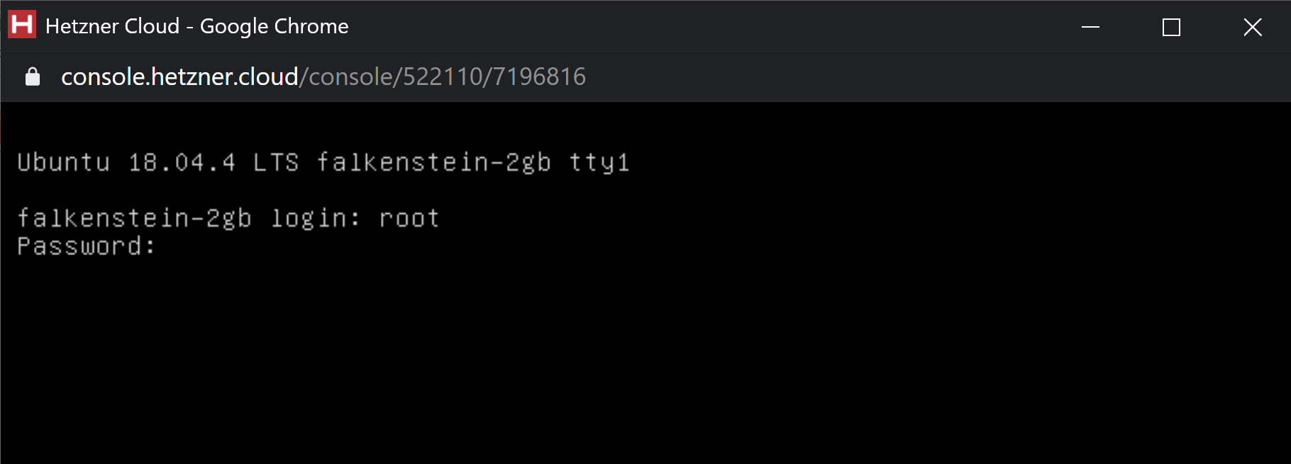Maximize the Hetzner Cloud console window
Image resolution: width=1291 pixels, height=464 pixels.
pyautogui.click(x=1171, y=27)
